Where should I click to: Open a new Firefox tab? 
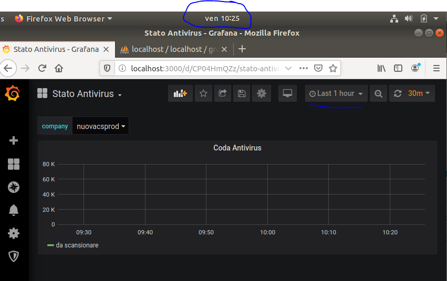pyautogui.click(x=242, y=49)
